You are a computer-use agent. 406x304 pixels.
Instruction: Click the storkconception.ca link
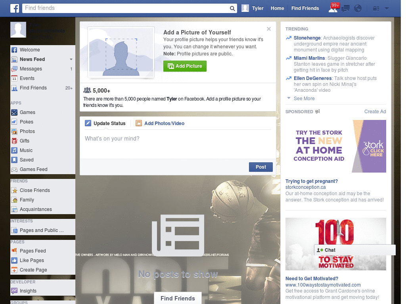tap(306, 187)
